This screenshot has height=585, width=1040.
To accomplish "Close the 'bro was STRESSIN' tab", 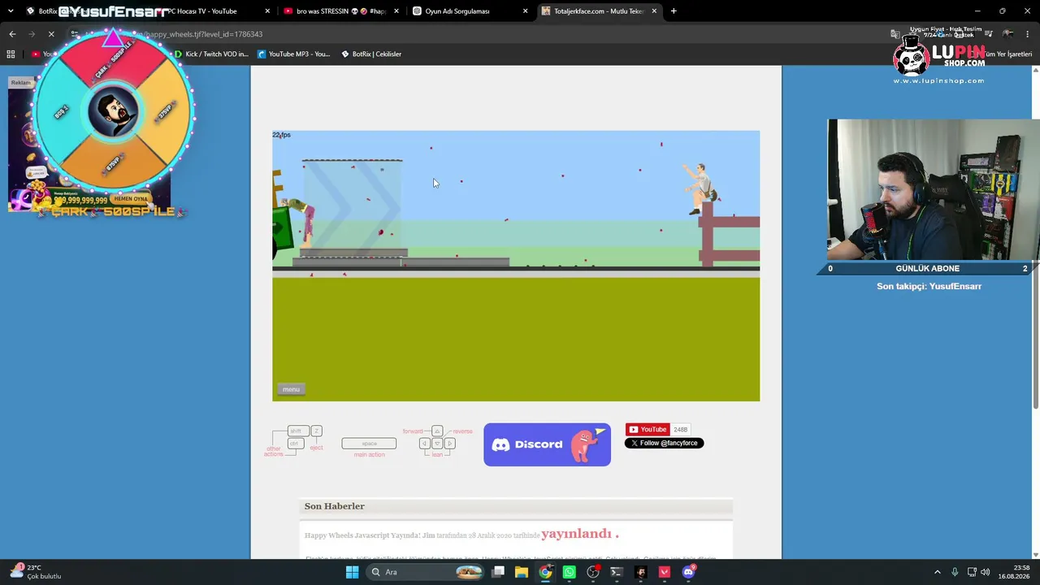I will tap(397, 11).
